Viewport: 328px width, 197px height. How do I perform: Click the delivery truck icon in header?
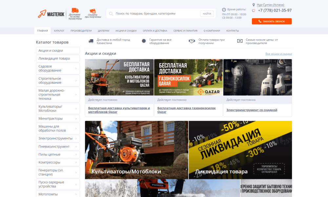point(75,10)
